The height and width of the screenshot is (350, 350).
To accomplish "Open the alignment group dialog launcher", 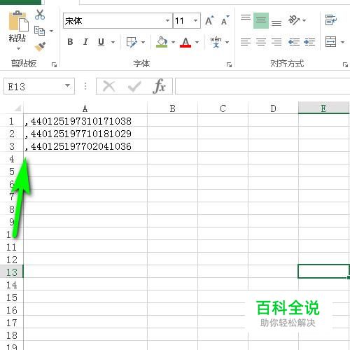I will point(345,64).
